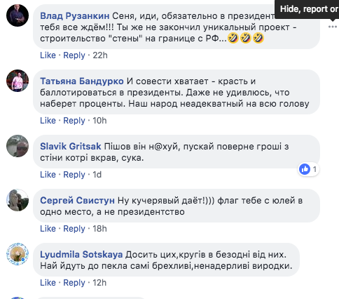Open Сергей Свистун's avatar image

click(x=18, y=200)
